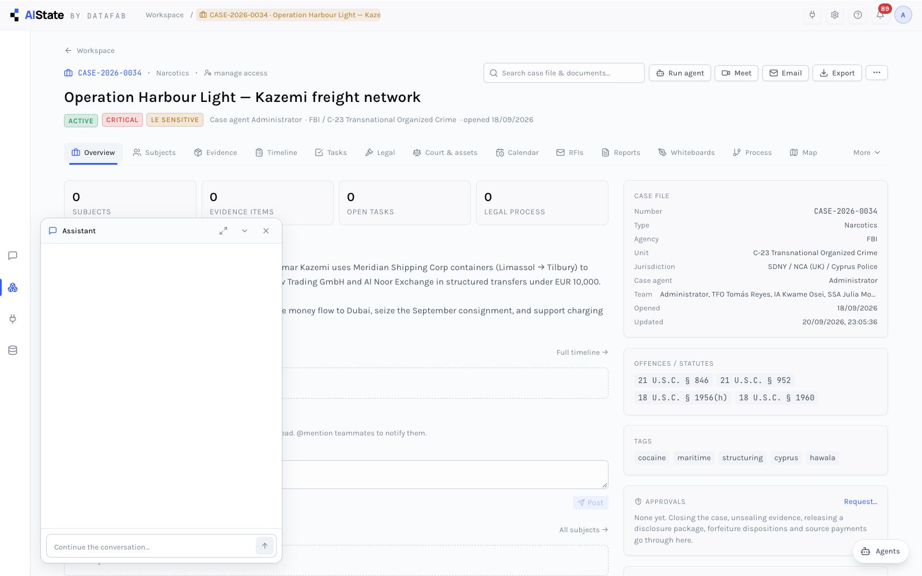Send the assistant message arrow button
The height and width of the screenshot is (576, 922).
click(264, 546)
